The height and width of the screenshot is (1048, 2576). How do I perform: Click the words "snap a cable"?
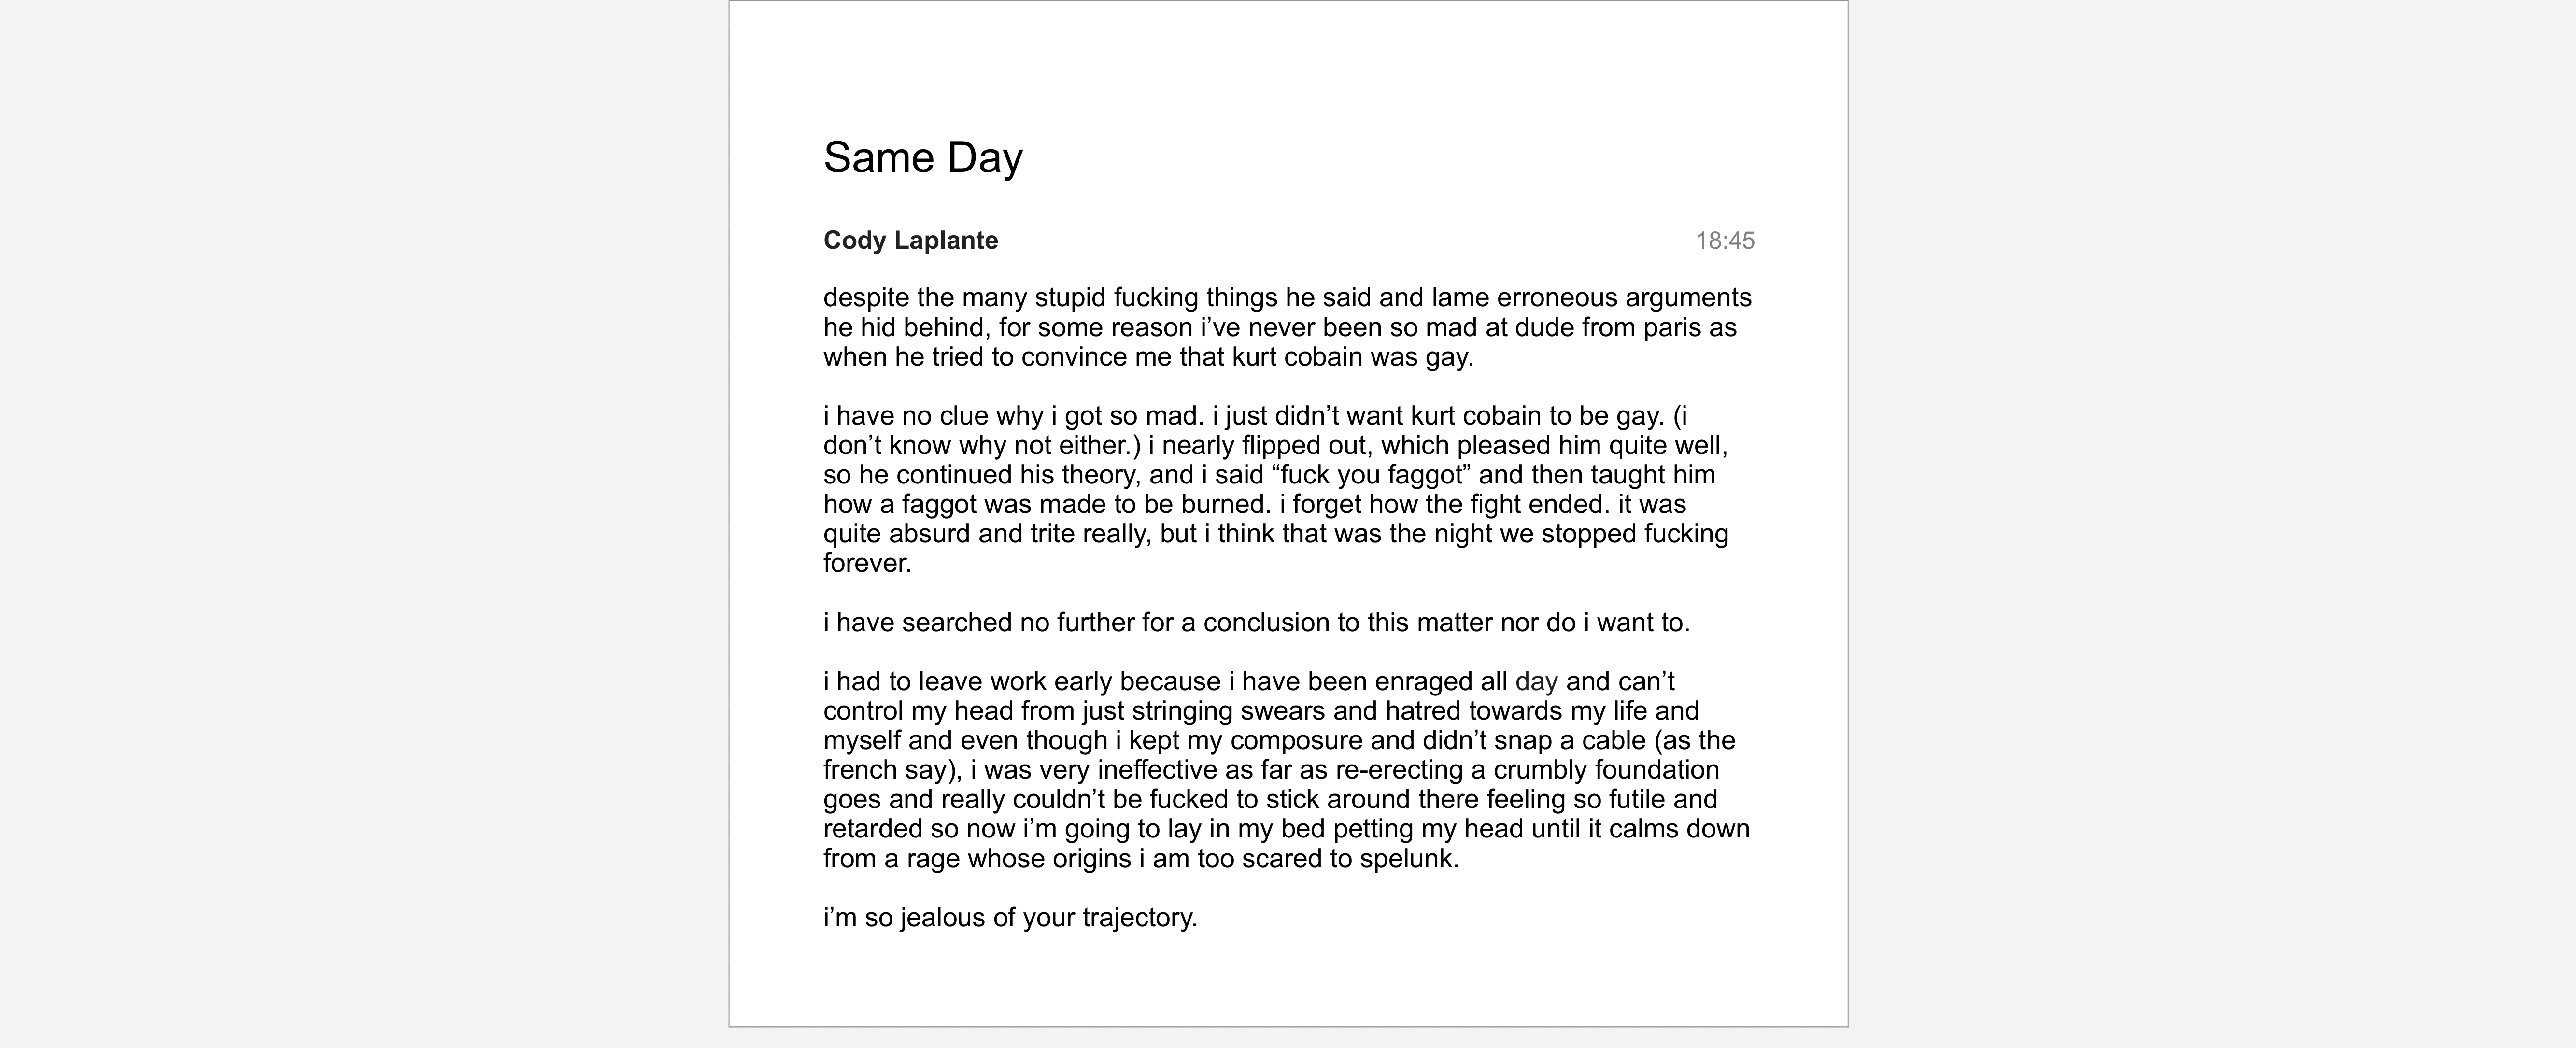(x=1563, y=740)
